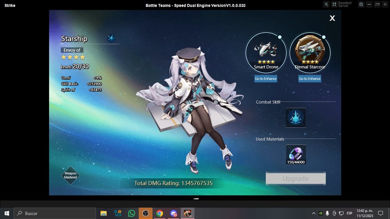This screenshot has width=390, height=219.
Task: Open the Windows Start menu
Action: click(x=7, y=213)
